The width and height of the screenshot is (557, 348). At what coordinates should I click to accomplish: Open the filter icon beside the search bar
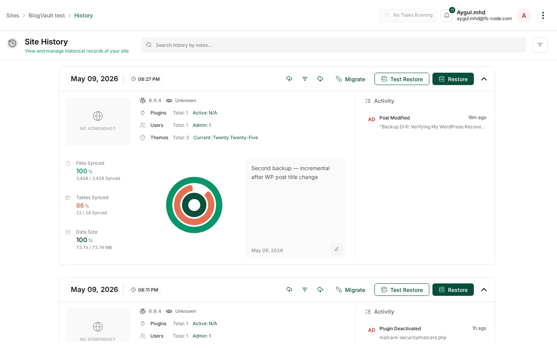[540, 45]
